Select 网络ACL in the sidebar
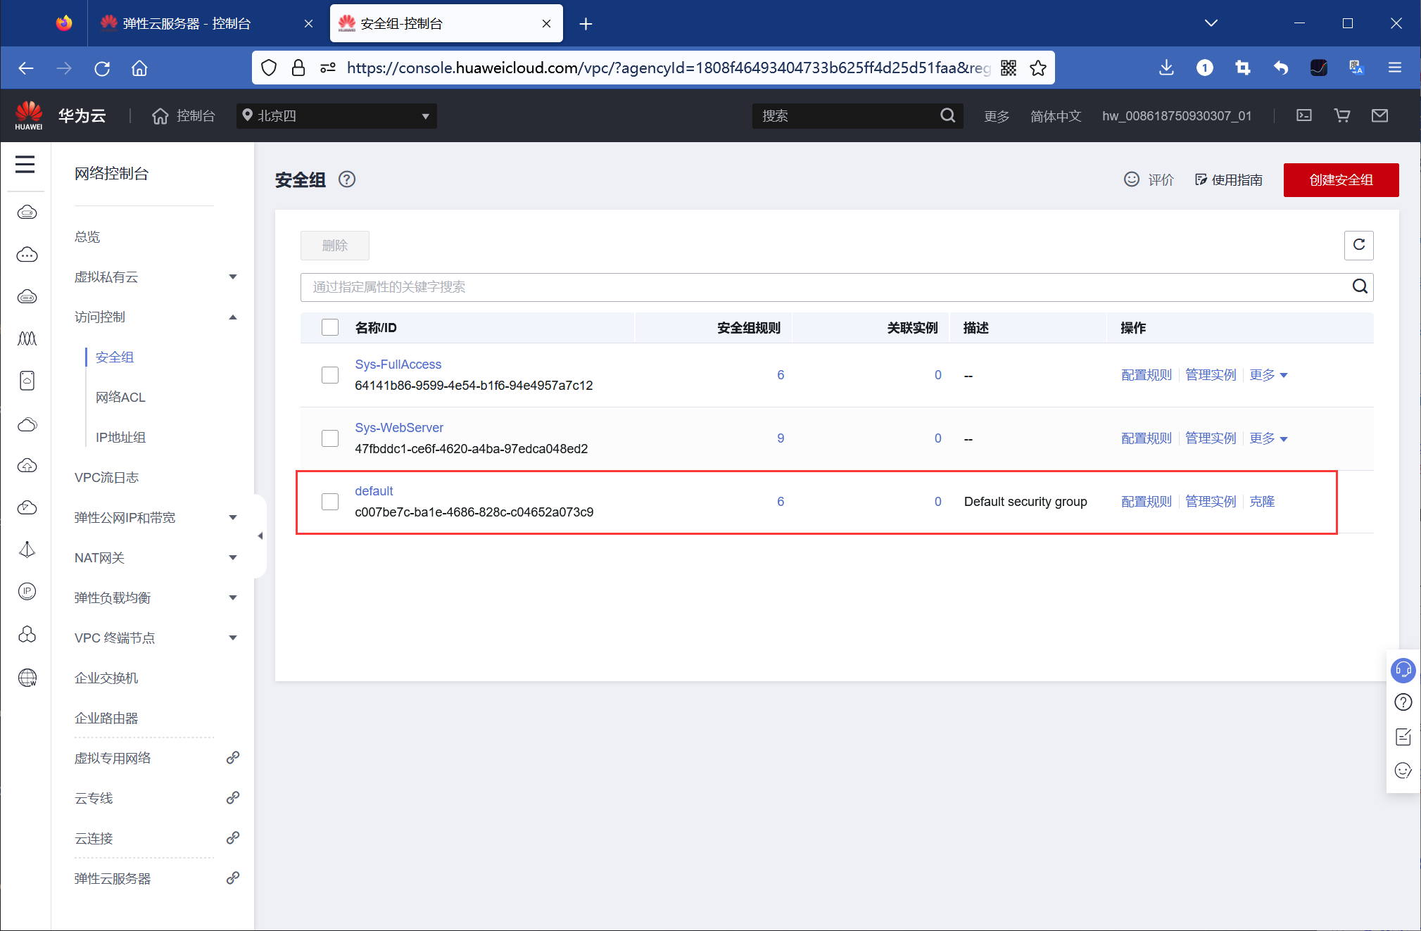This screenshot has height=931, width=1421. [x=120, y=398]
